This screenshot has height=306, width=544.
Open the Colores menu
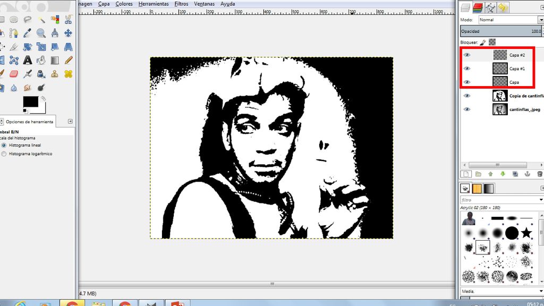pos(124,4)
